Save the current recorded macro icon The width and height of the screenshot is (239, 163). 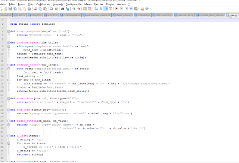click(136, 9)
